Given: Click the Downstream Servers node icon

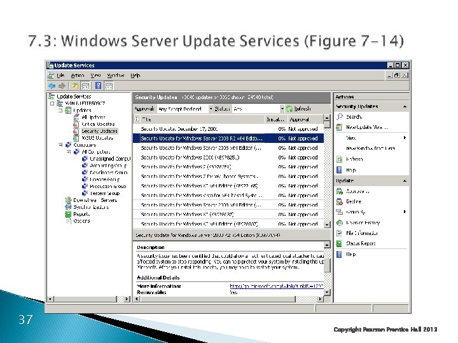Looking at the screenshot, I should coord(68,200).
